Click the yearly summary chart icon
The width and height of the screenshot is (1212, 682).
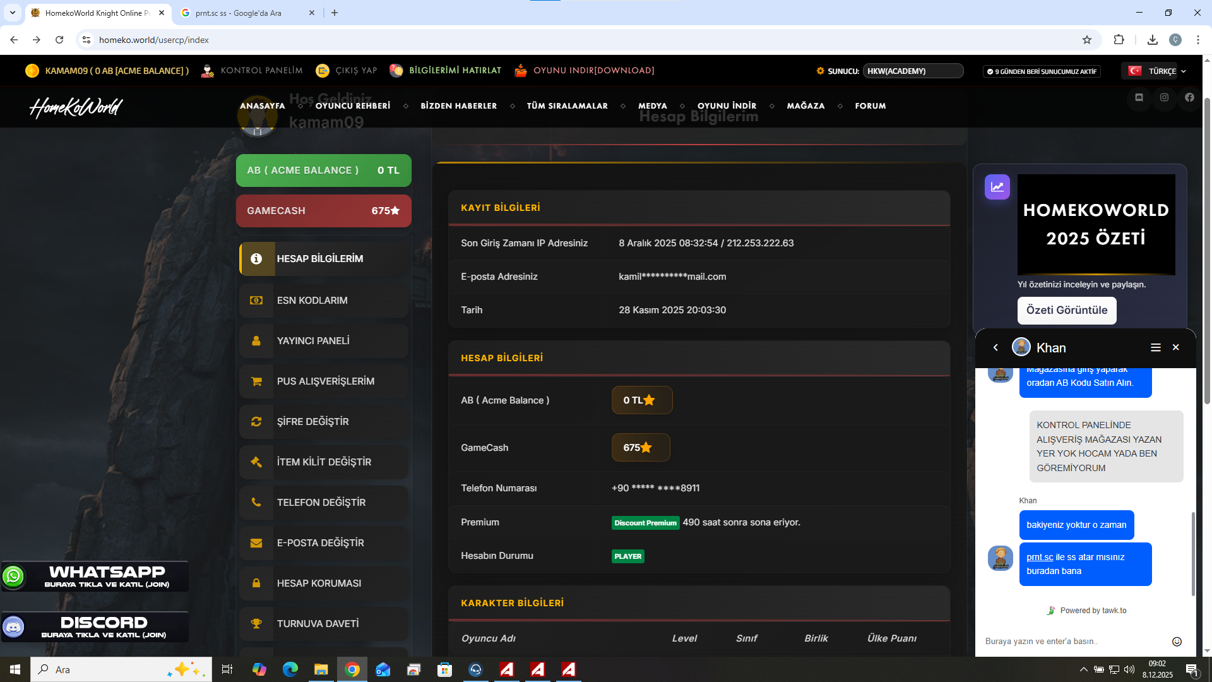(x=997, y=187)
